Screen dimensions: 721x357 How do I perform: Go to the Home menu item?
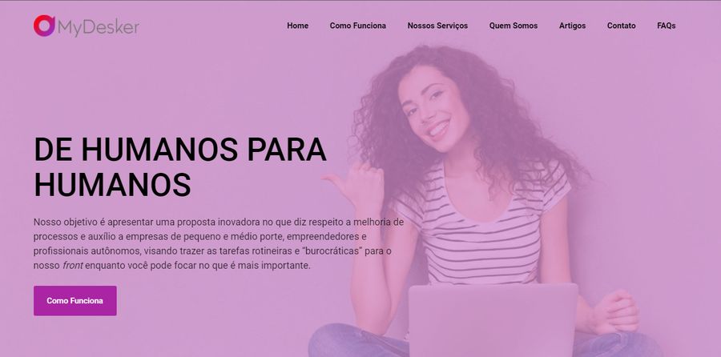[297, 26]
